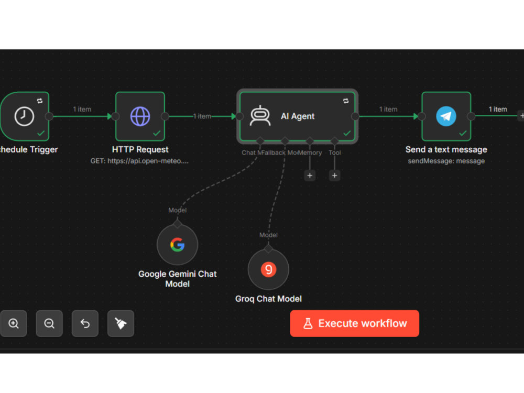The image size is (524, 393).
Task: Click '1 item' between HTTP Request and AI Agent
Action: coord(202,116)
